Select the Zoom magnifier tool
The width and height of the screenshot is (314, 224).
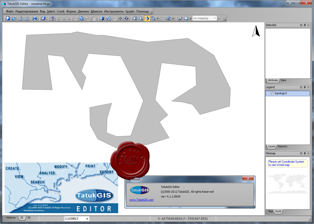[x=141, y=18]
